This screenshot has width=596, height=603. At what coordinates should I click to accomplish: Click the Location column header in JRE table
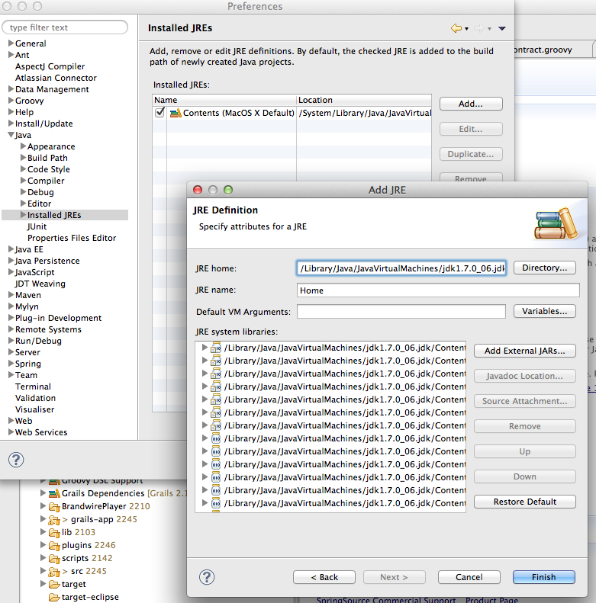[x=364, y=100]
